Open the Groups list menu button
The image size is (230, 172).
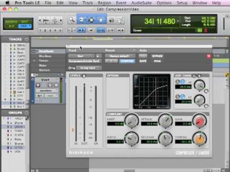[x=27, y=113]
